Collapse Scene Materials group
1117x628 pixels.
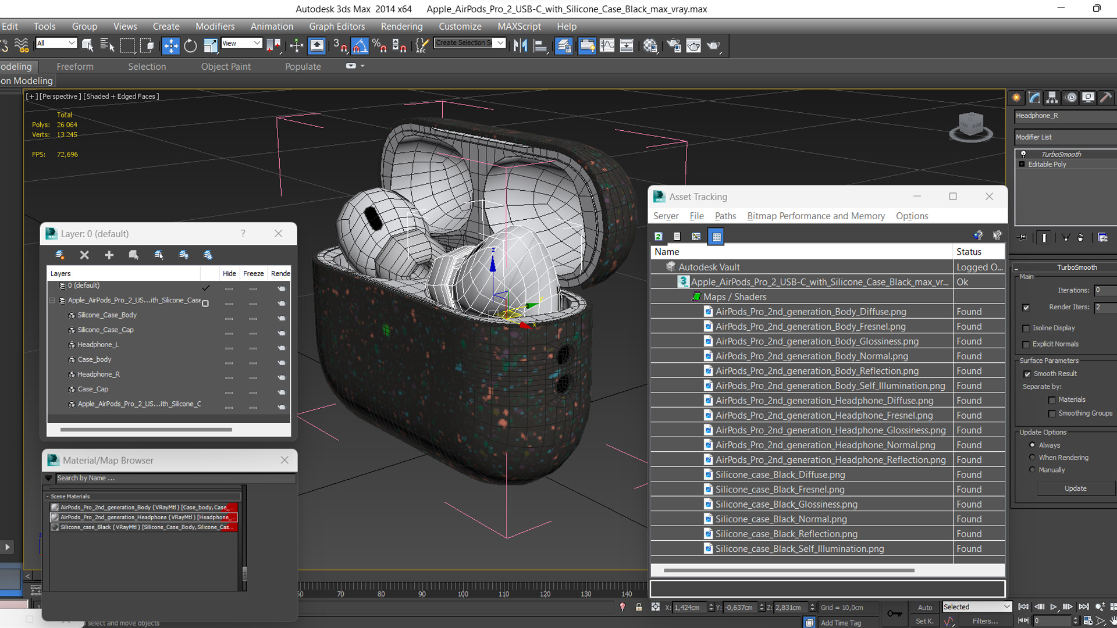(48, 497)
